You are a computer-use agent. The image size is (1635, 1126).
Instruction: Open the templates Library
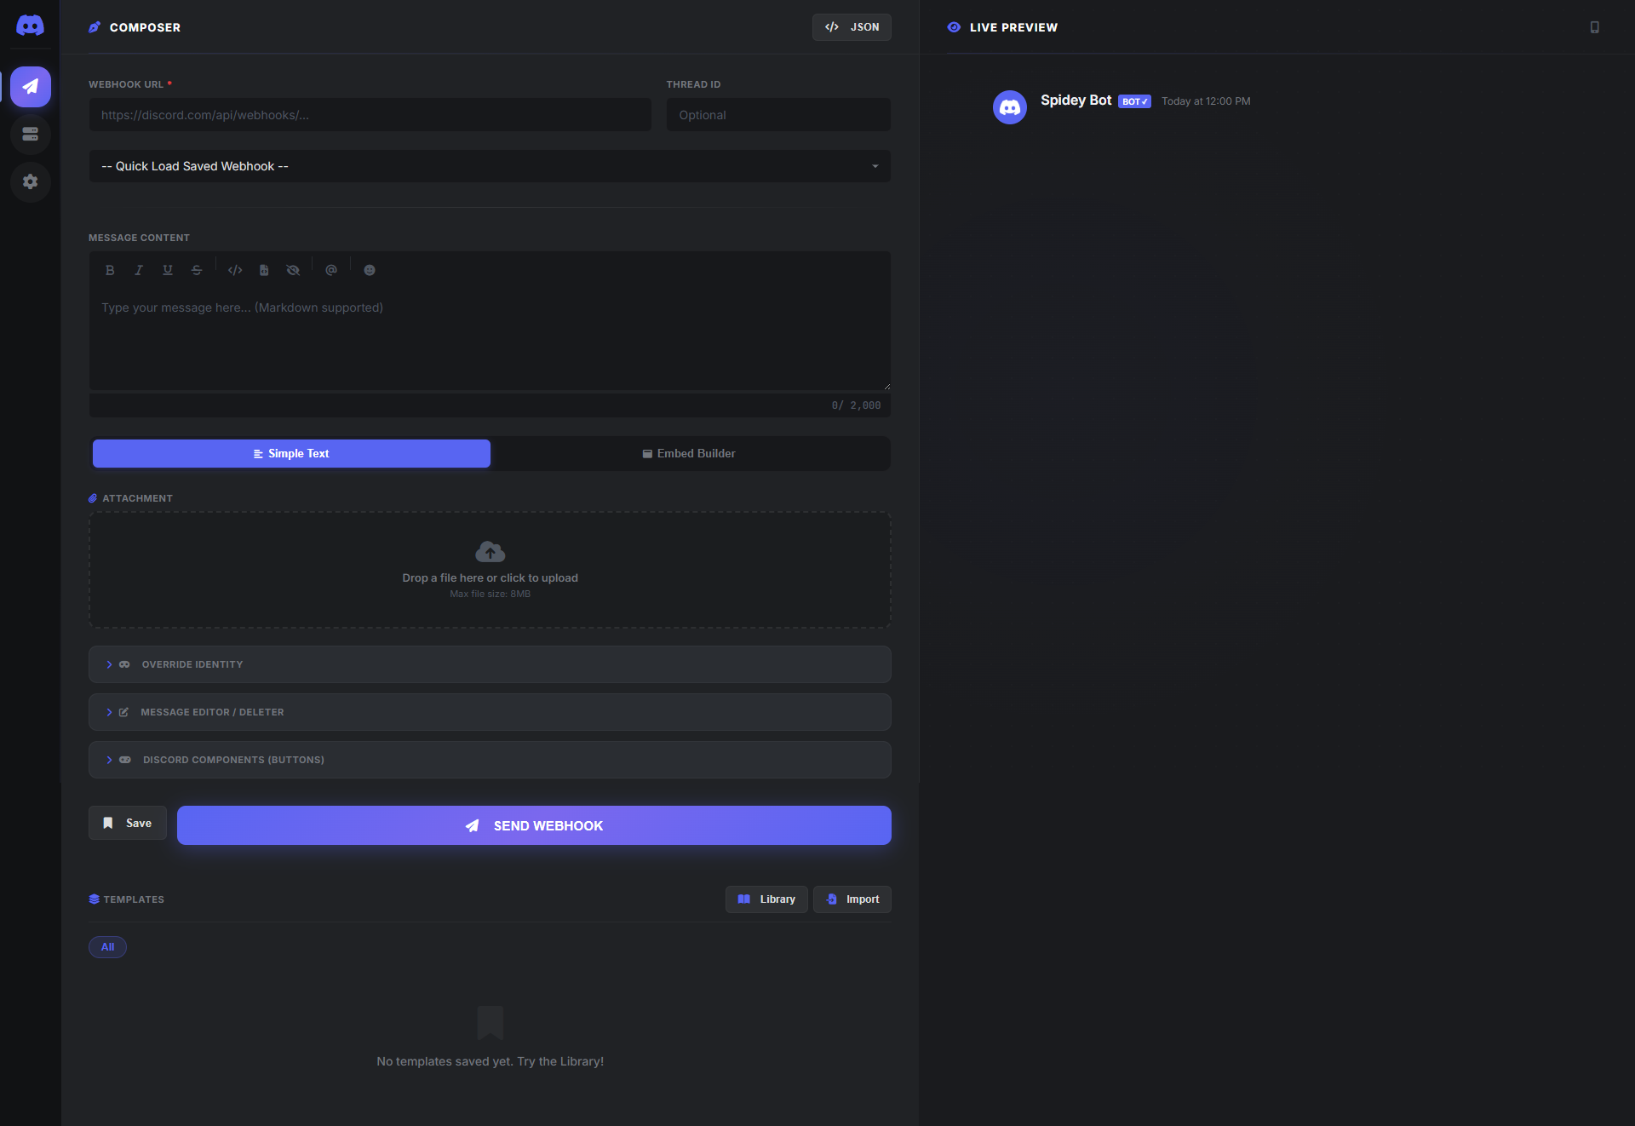pos(766,899)
